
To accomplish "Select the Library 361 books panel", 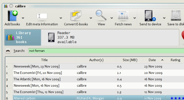I will tap(23, 37).
